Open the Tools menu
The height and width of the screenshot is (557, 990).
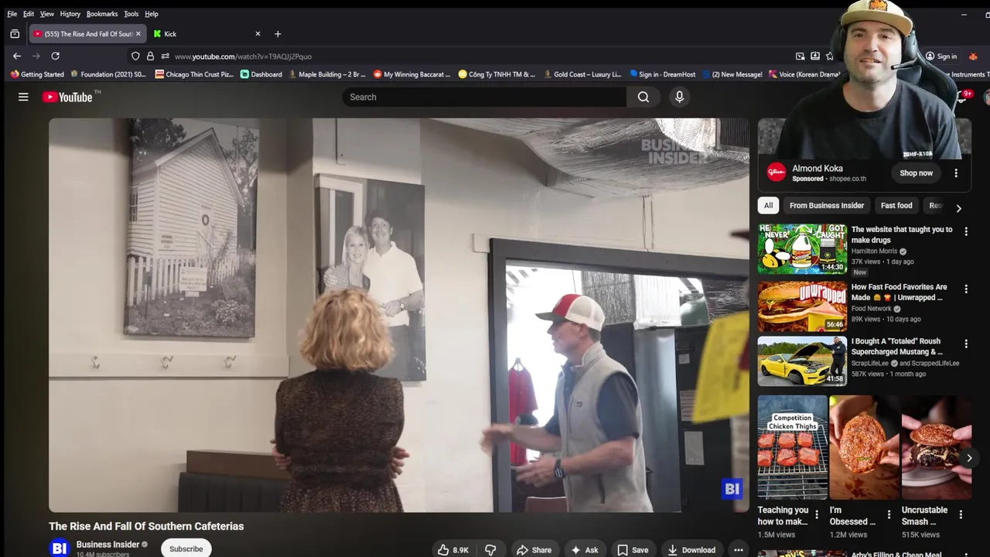point(131,14)
